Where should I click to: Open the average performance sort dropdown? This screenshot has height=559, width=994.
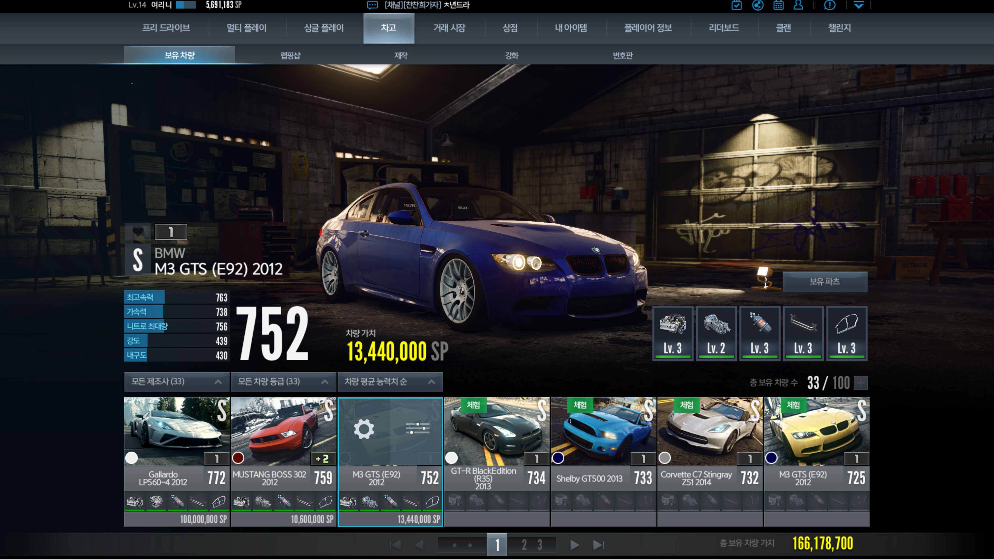(390, 381)
